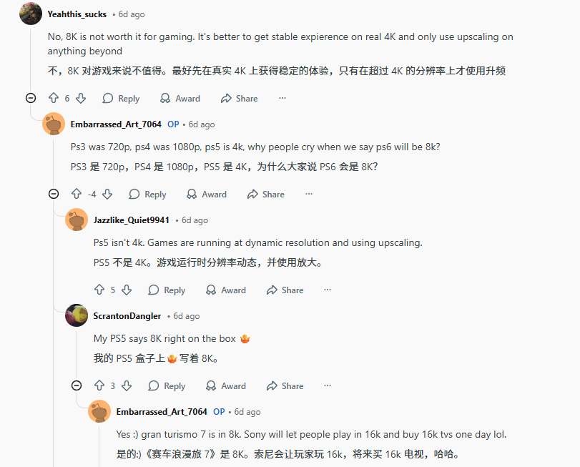Image resolution: width=580 pixels, height=467 pixels.
Task: Downvote ScrantonDangler's PS5 box comment
Action: 127,386
